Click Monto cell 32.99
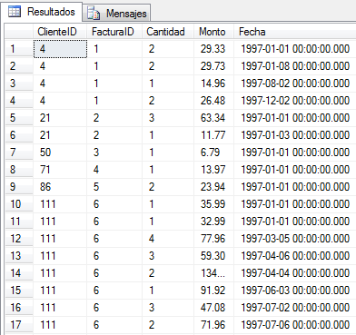The width and height of the screenshot is (356, 335). (213, 222)
